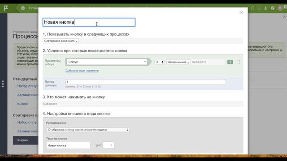Open the button placement dropdown
The height and width of the screenshot is (161, 287).
tap(87, 130)
